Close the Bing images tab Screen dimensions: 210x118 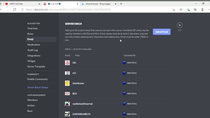coord(115,4)
